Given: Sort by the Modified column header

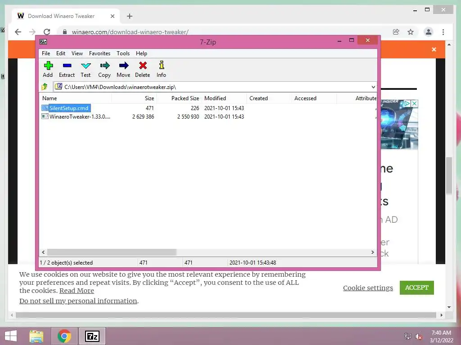Looking at the screenshot, I should [224, 98].
